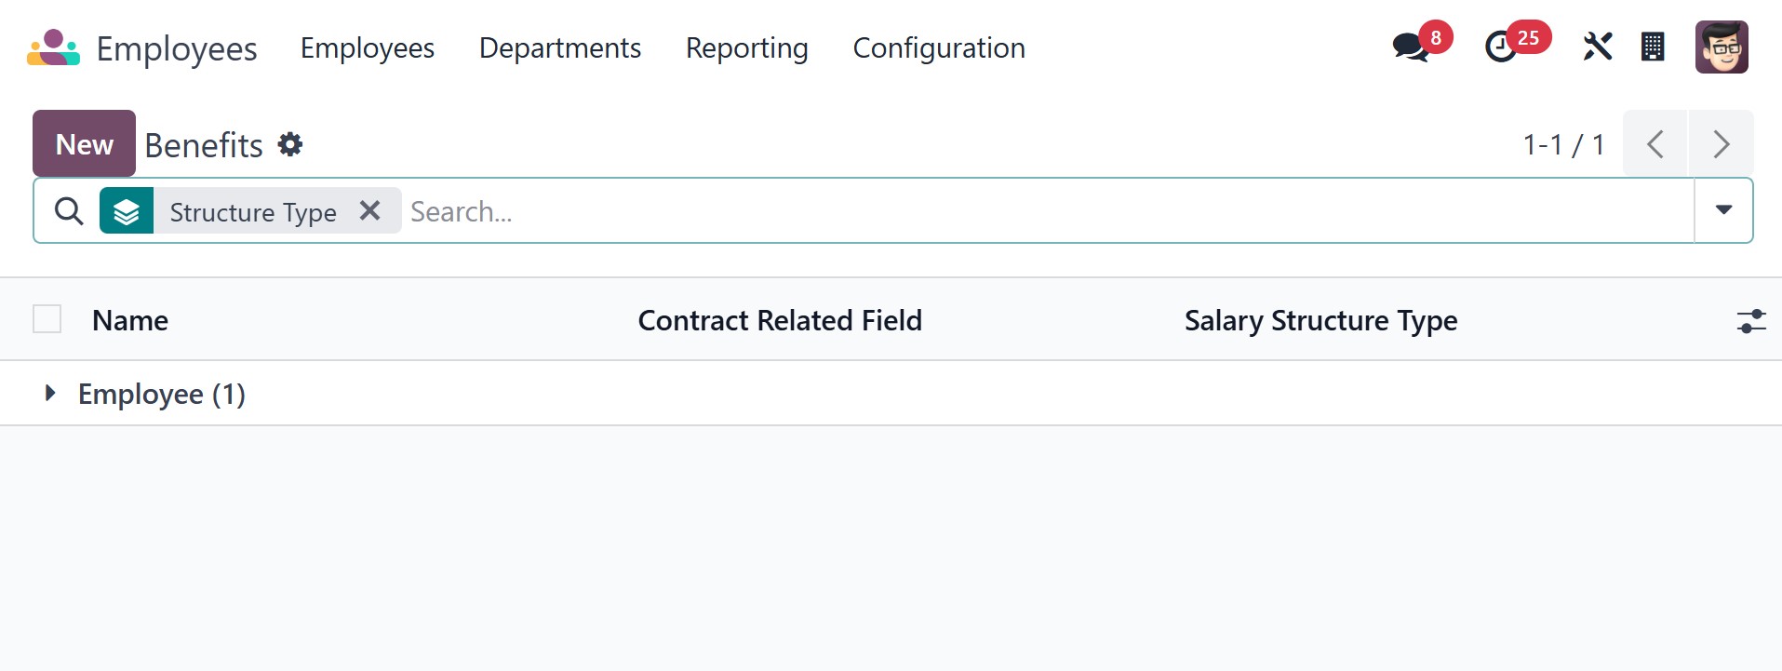Open the search options dropdown arrow
This screenshot has width=1782, height=671.
[1723, 210]
